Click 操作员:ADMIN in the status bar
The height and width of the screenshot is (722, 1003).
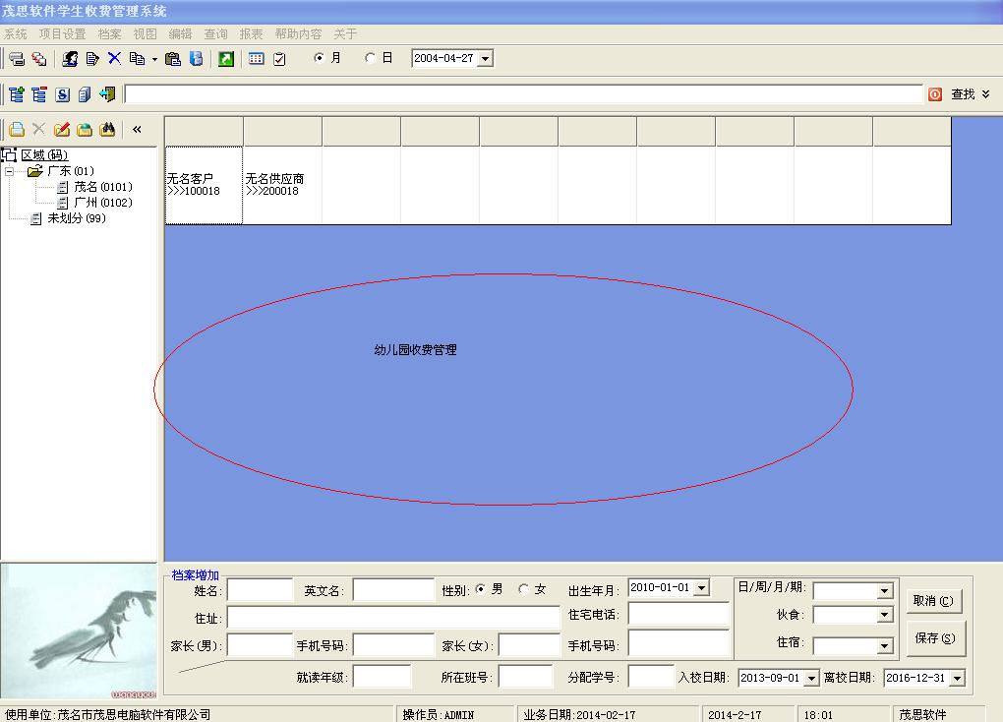(439, 715)
